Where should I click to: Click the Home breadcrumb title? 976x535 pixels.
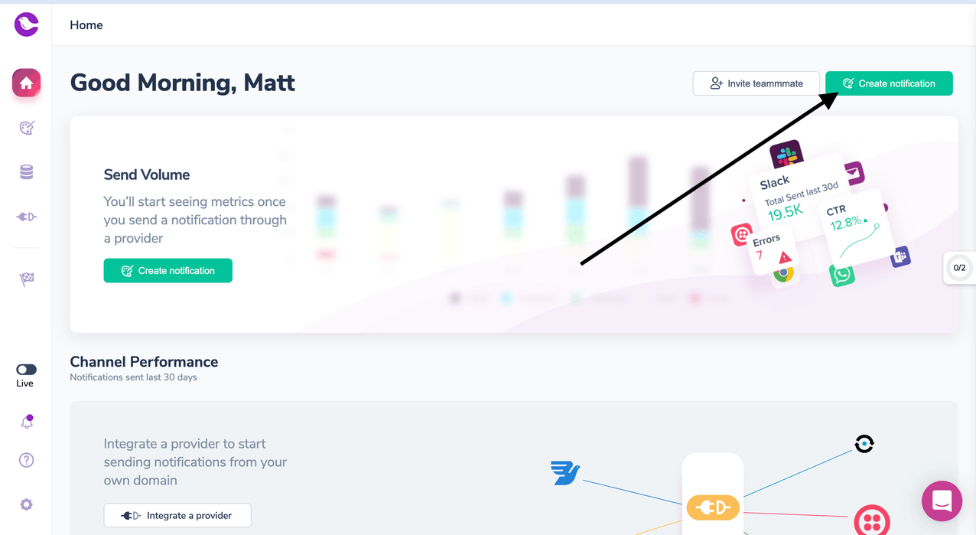(x=86, y=25)
